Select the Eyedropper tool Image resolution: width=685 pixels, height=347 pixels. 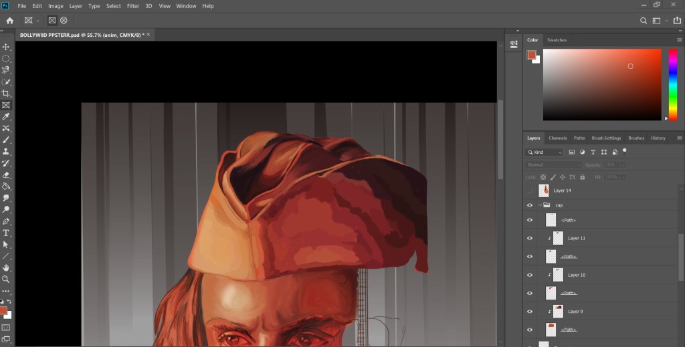click(x=6, y=116)
